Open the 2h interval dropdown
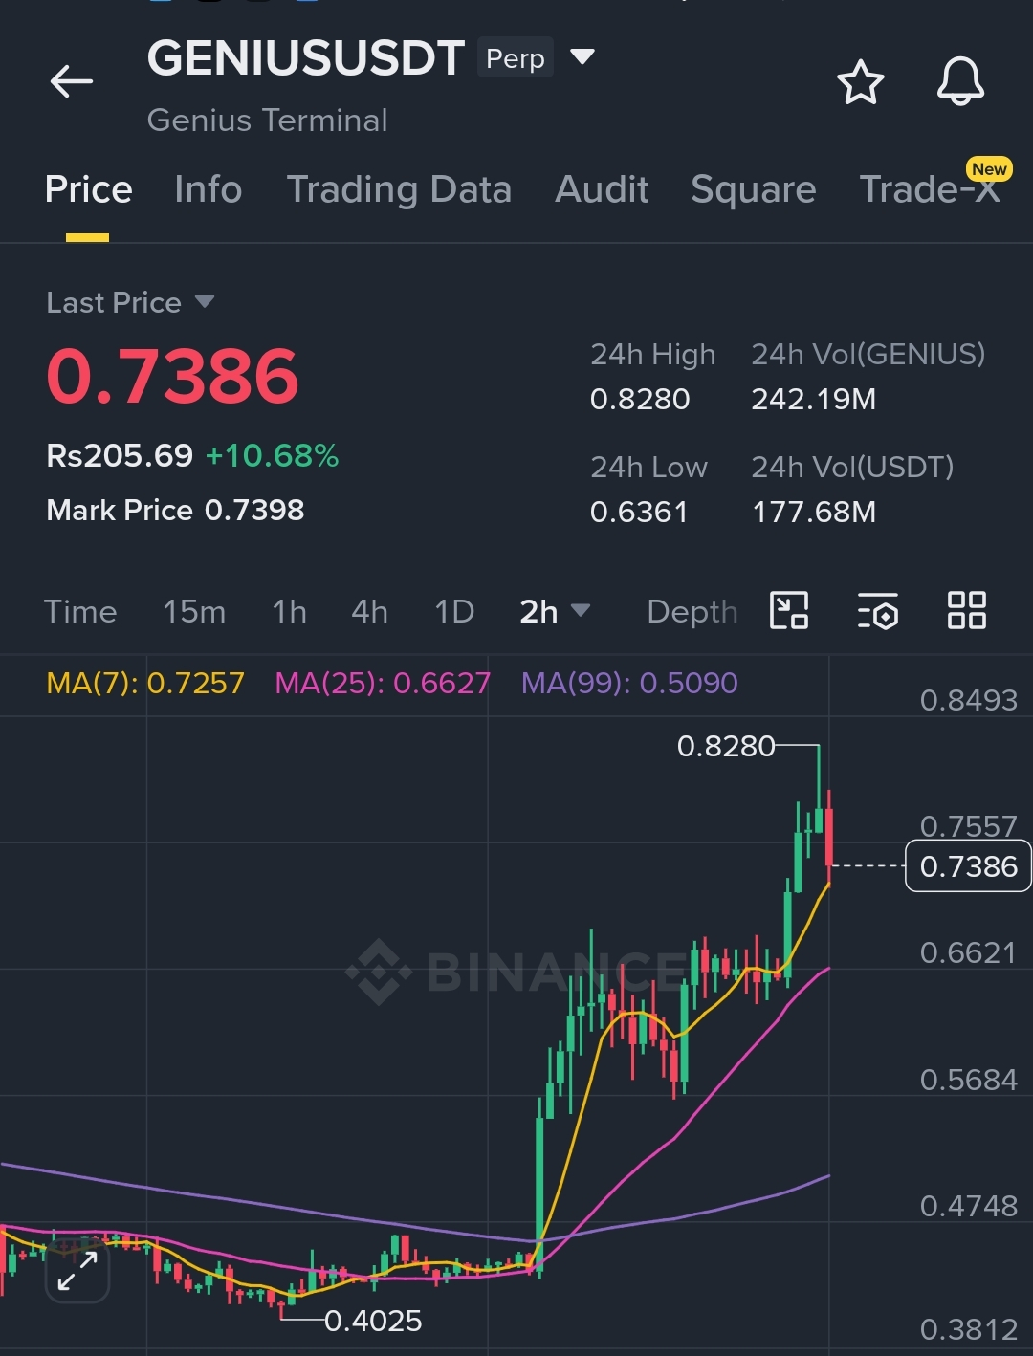This screenshot has width=1033, height=1356. pyautogui.click(x=555, y=611)
